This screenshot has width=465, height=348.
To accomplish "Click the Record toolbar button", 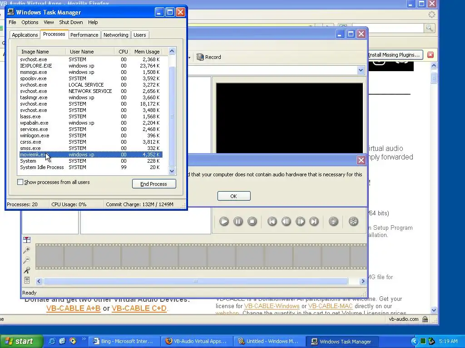I will coord(209,57).
